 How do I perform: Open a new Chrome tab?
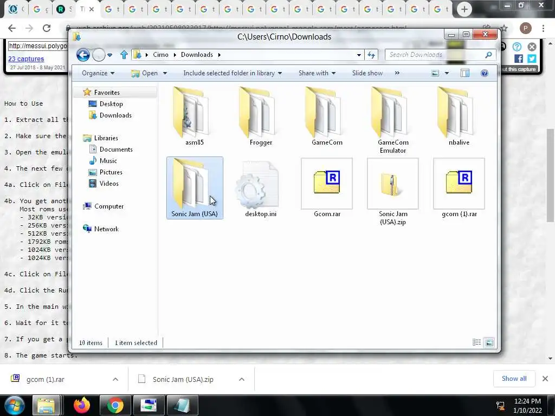click(x=464, y=9)
